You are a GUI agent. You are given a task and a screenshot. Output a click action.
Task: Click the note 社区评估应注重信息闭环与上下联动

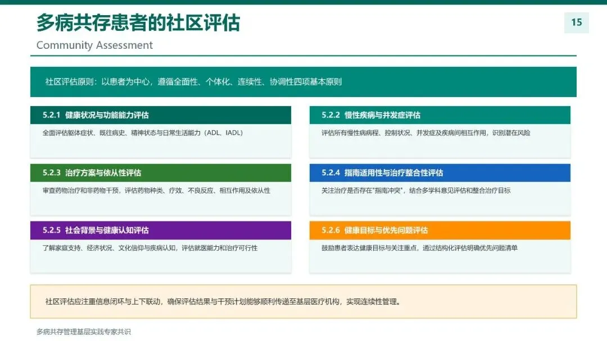pyautogui.click(x=223, y=302)
